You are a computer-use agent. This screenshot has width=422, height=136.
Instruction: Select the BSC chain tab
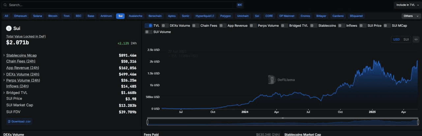78,16
